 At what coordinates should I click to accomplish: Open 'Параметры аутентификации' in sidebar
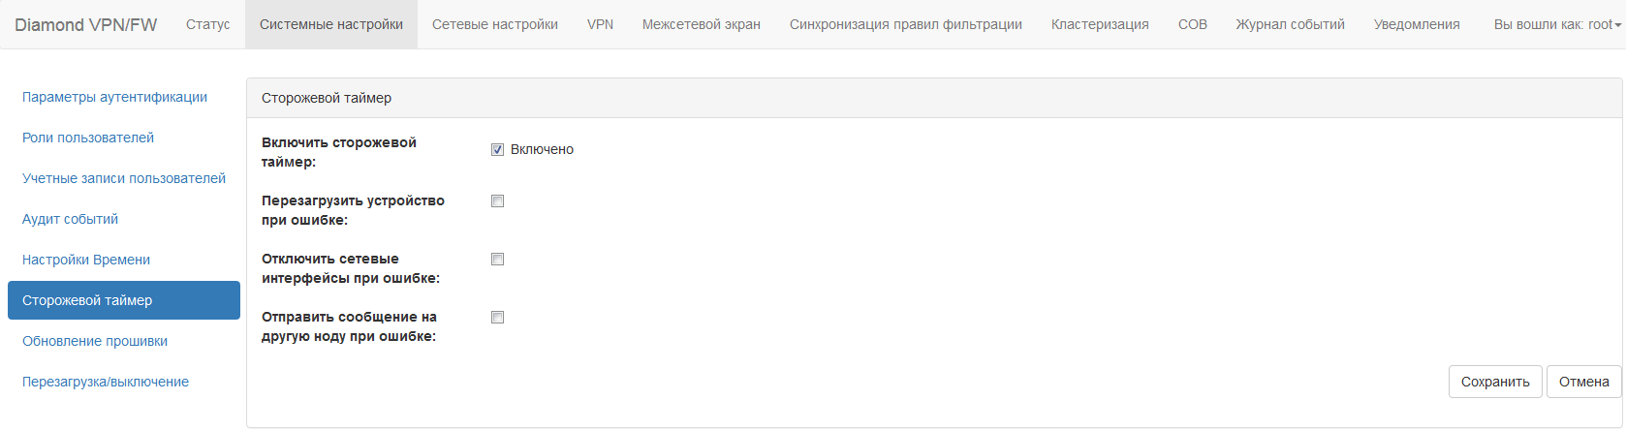point(114,97)
